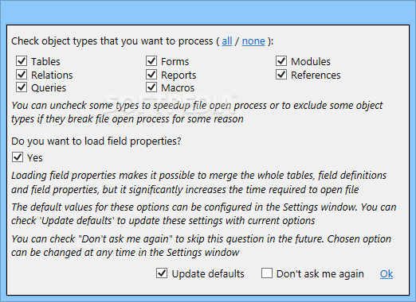This screenshot has height=302, width=416.
Task: Uncheck the Tables checkbox
Action: (x=22, y=61)
